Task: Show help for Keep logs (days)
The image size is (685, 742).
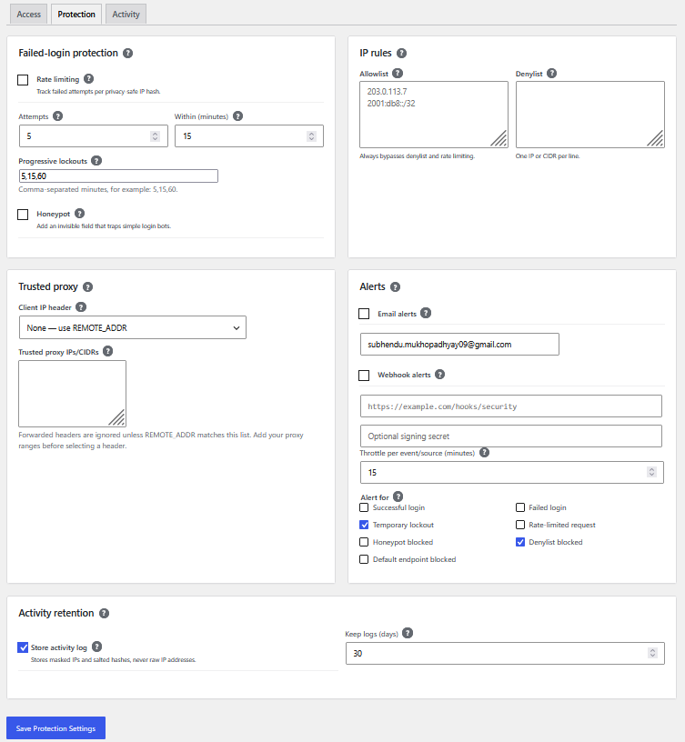Action: tap(408, 633)
